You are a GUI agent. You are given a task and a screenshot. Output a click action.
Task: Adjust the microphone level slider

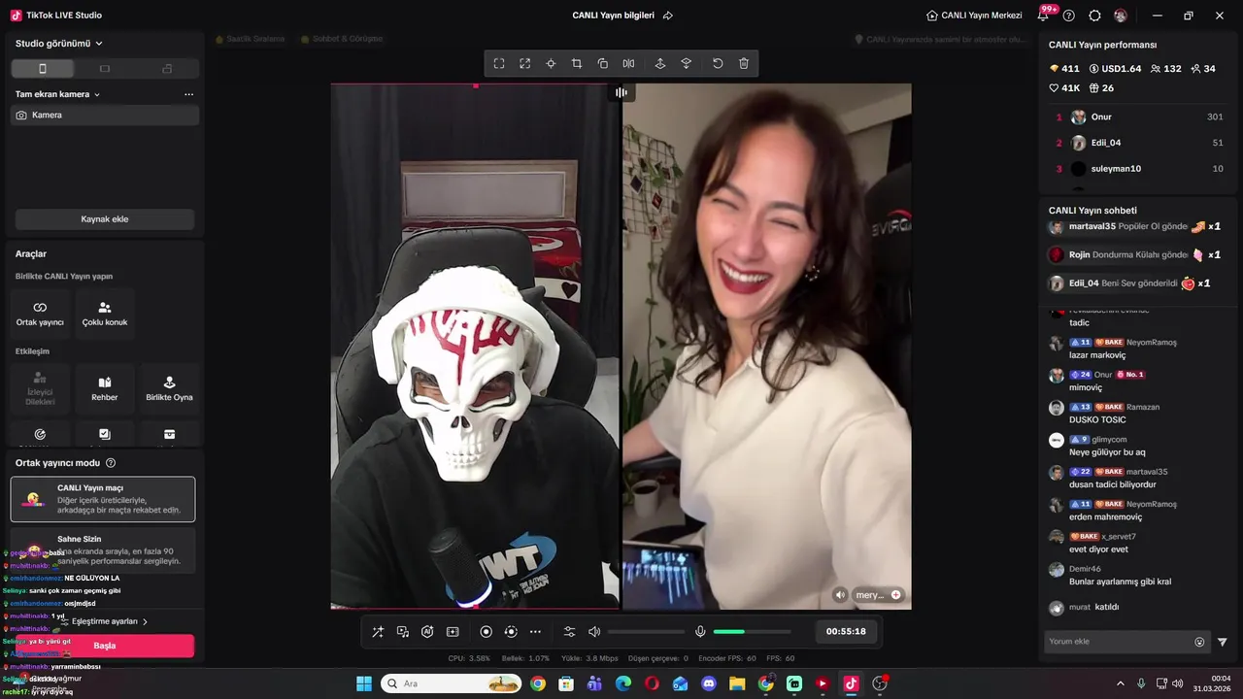753,632
